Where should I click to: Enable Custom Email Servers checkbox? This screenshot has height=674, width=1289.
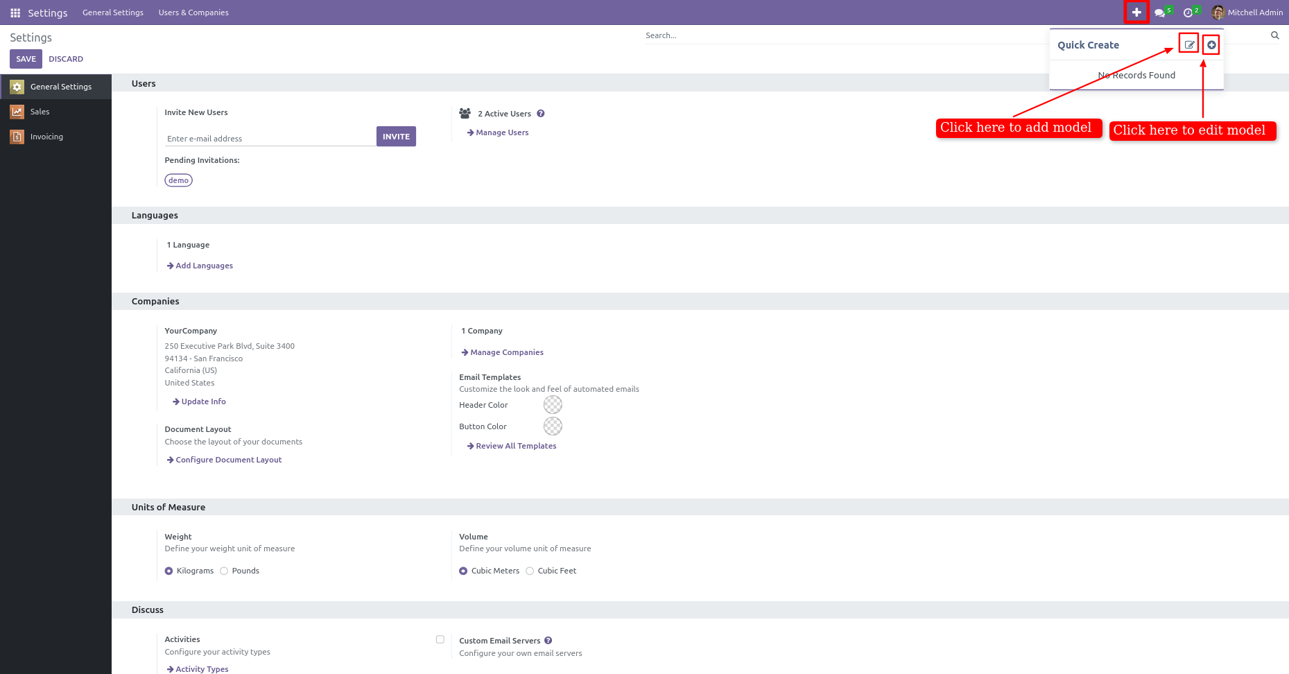(440, 639)
